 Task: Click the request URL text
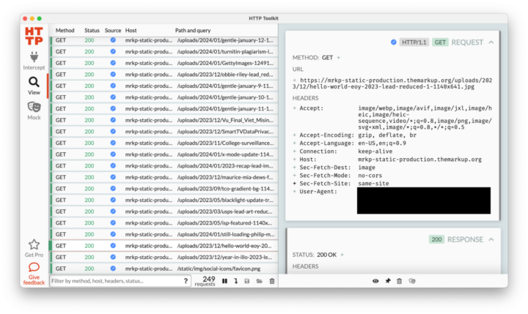392,83
